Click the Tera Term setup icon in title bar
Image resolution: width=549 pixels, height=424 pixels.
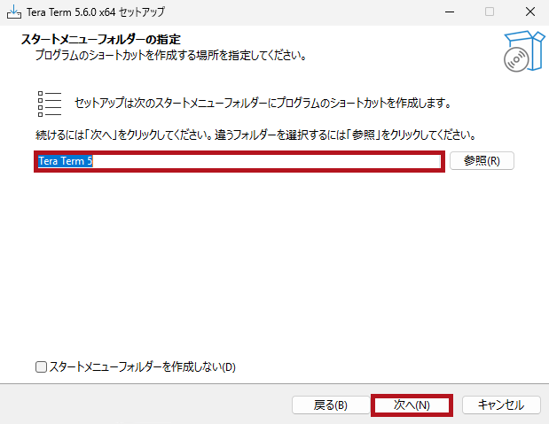[12, 12]
